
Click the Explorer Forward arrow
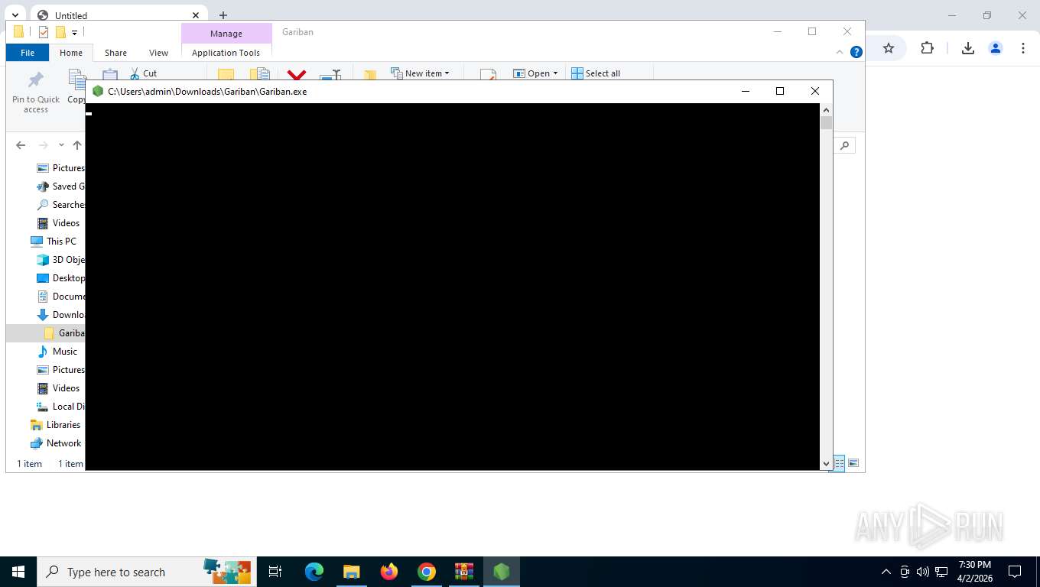click(x=44, y=145)
